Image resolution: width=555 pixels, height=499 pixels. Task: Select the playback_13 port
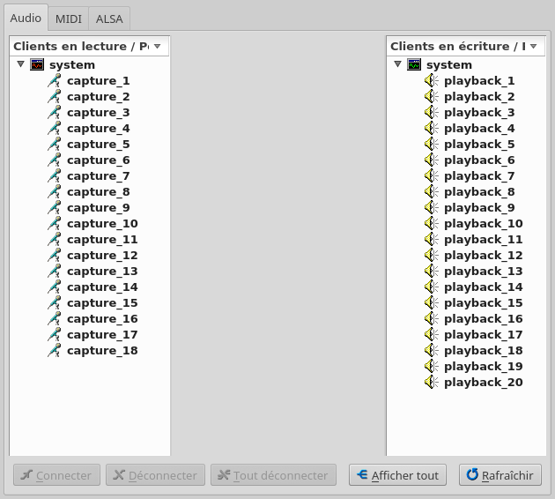click(x=484, y=271)
